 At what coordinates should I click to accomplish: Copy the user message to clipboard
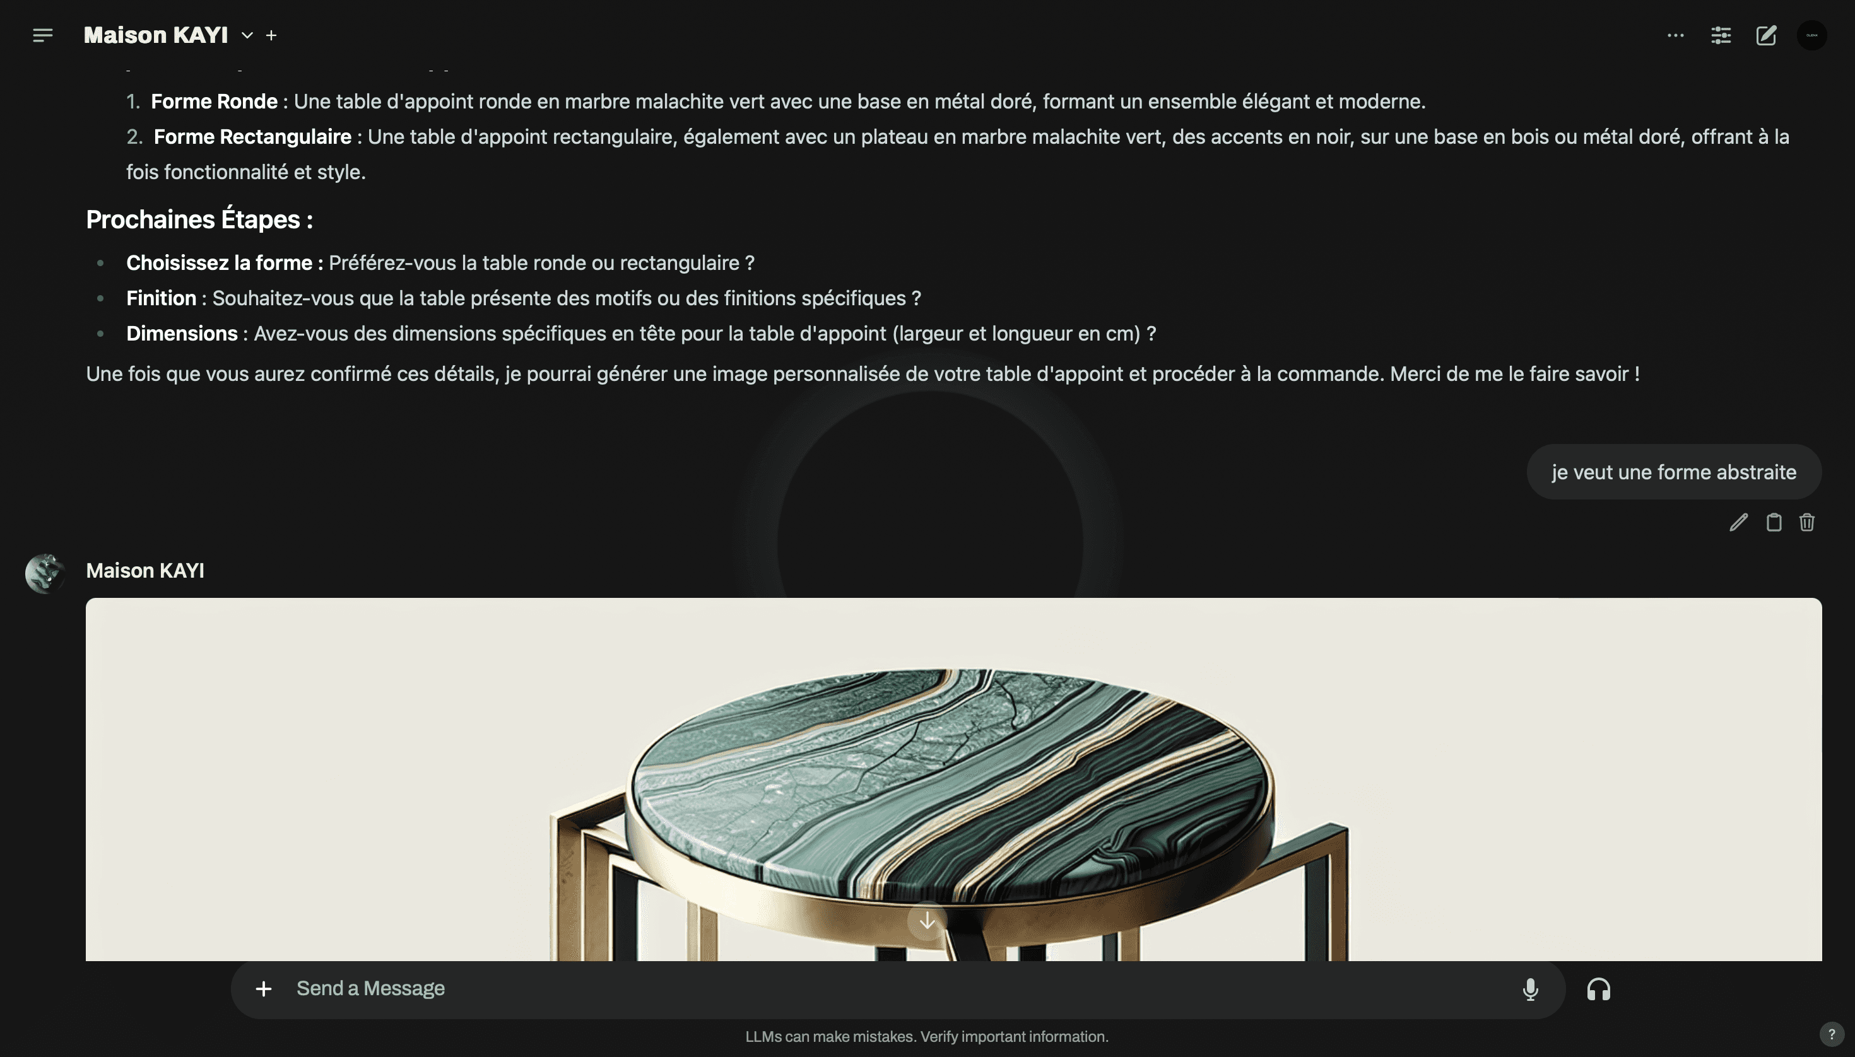click(x=1774, y=522)
